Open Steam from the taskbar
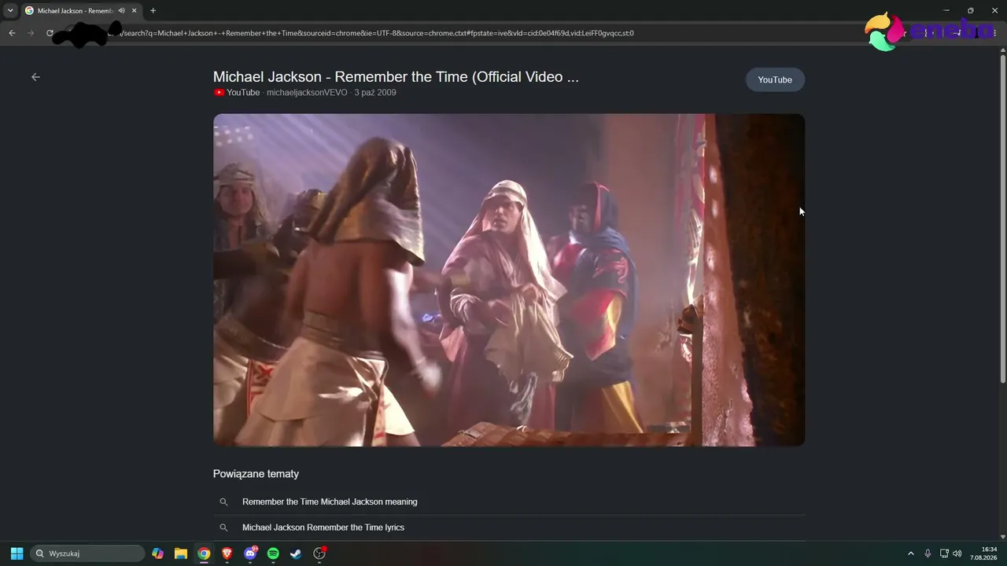The height and width of the screenshot is (566, 1007). pyautogui.click(x=296, y=553)
